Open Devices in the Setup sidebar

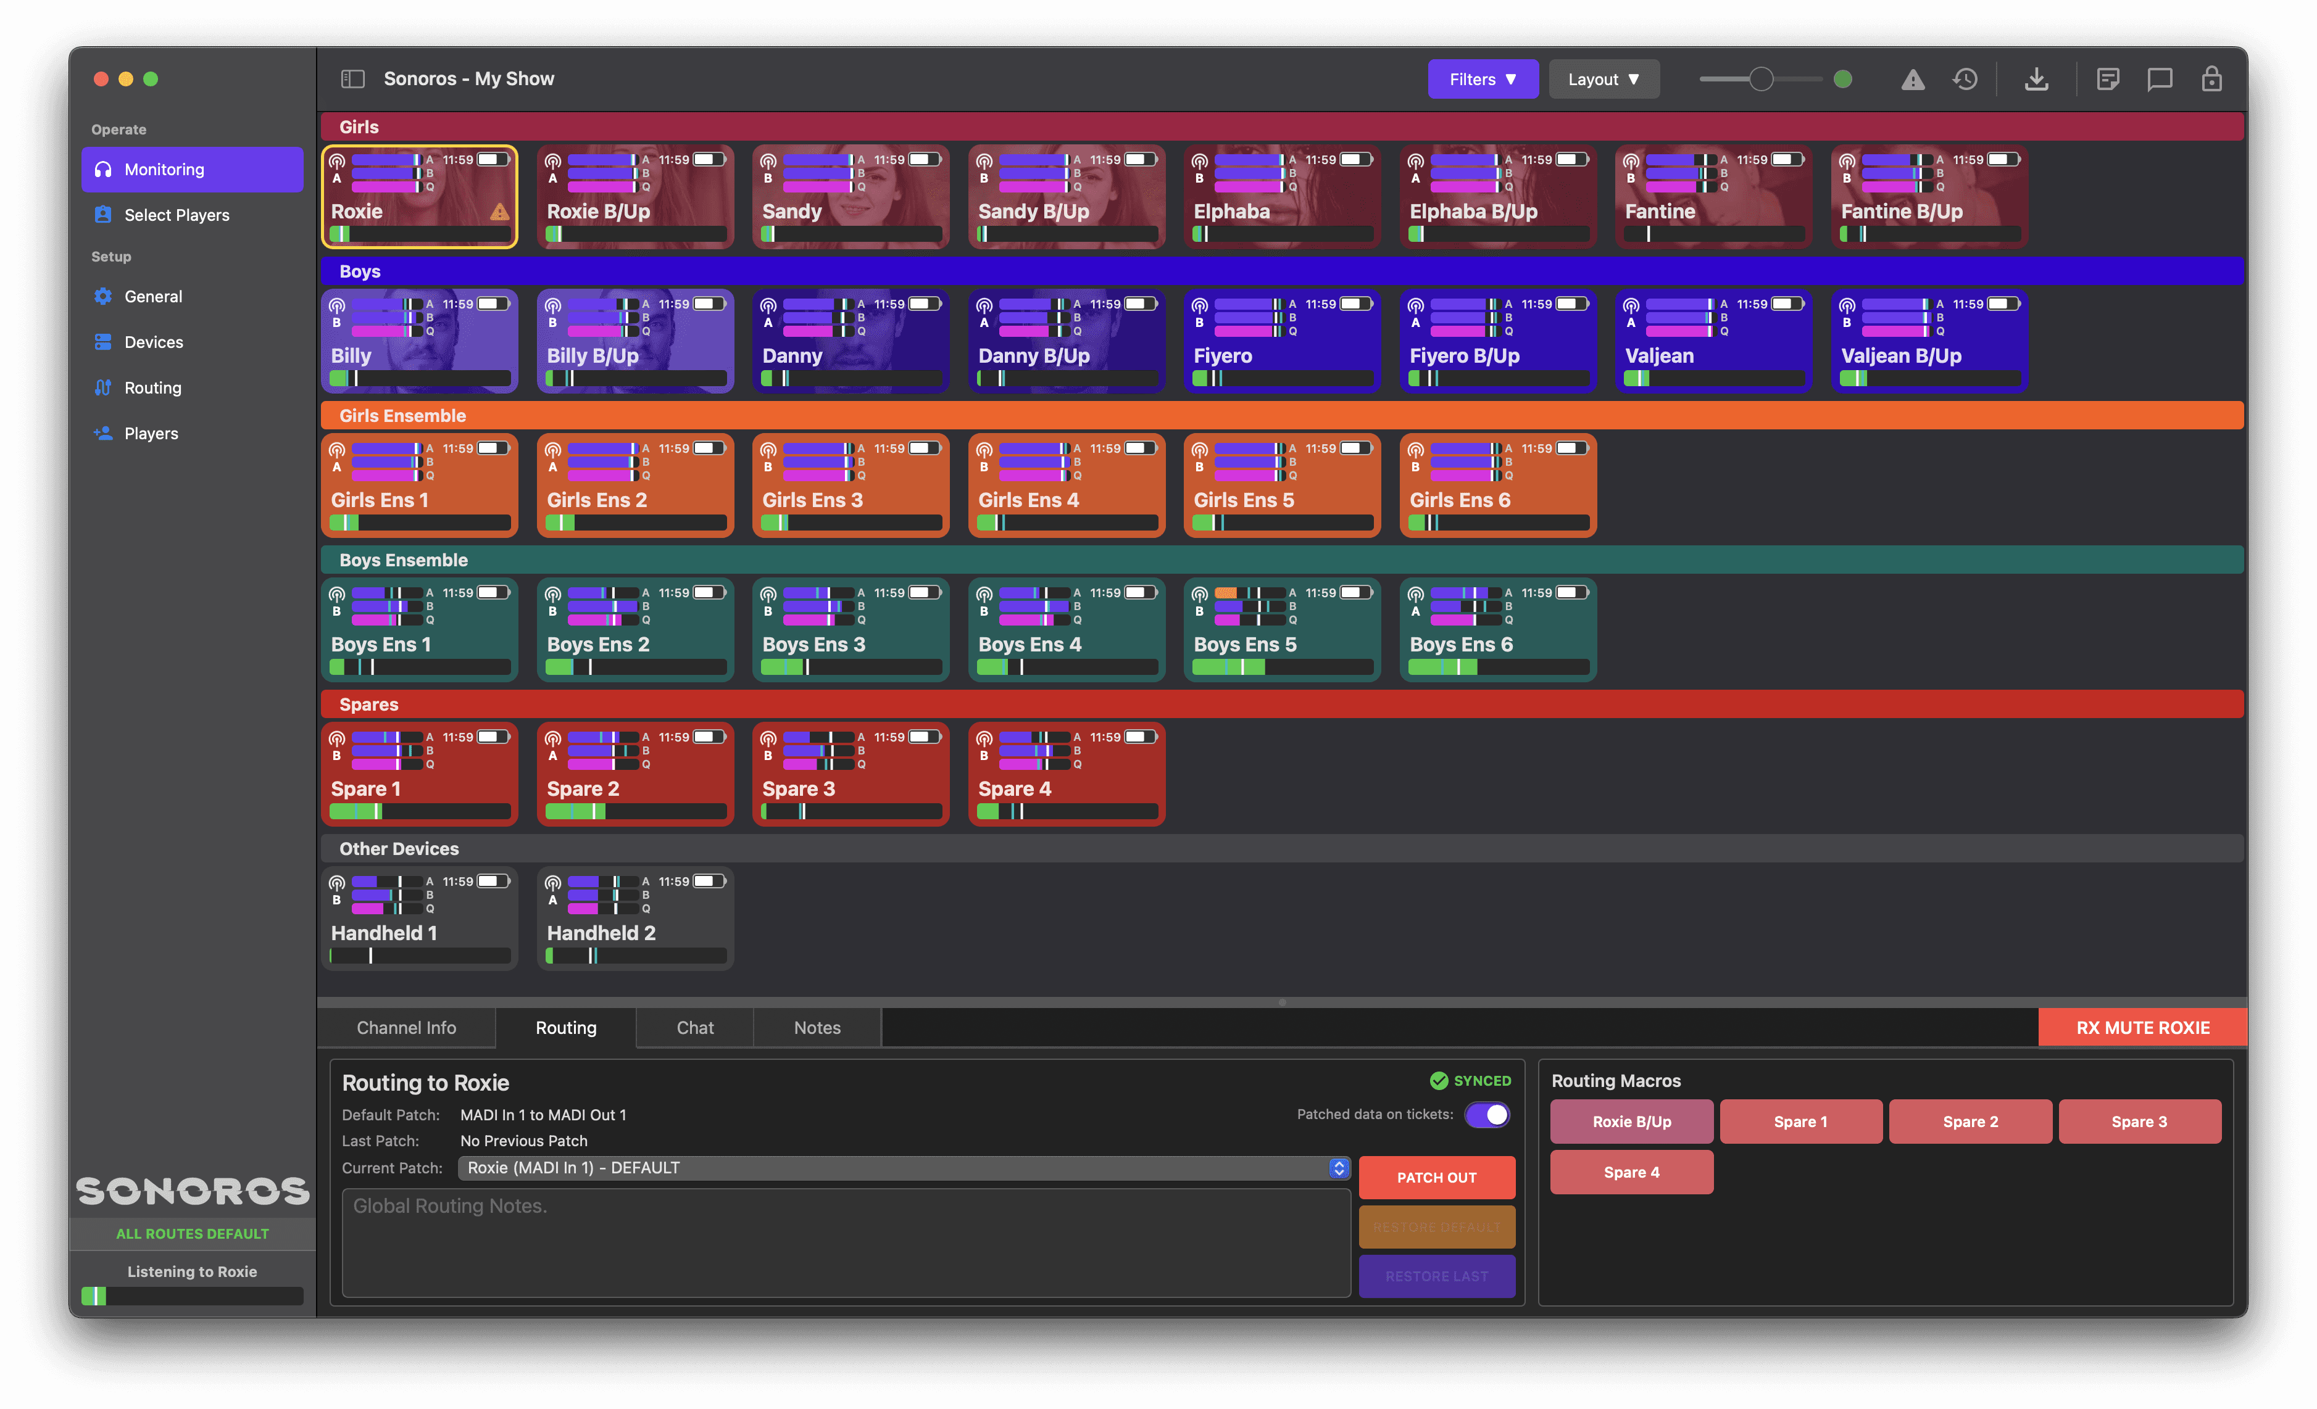tap(153, 342)
